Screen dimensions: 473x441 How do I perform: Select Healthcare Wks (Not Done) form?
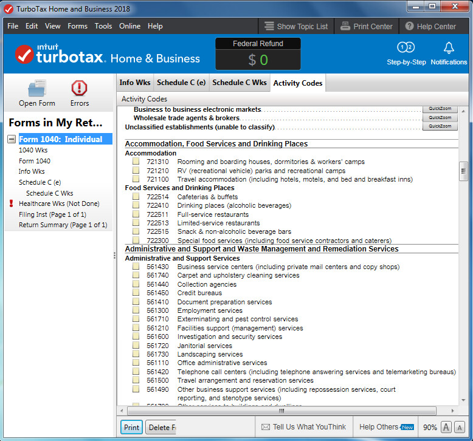point(59,203)
